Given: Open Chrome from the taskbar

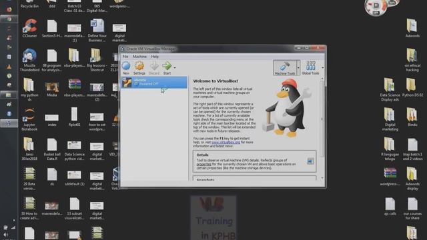Looking at the screenshot, I should tap(9, 19).
